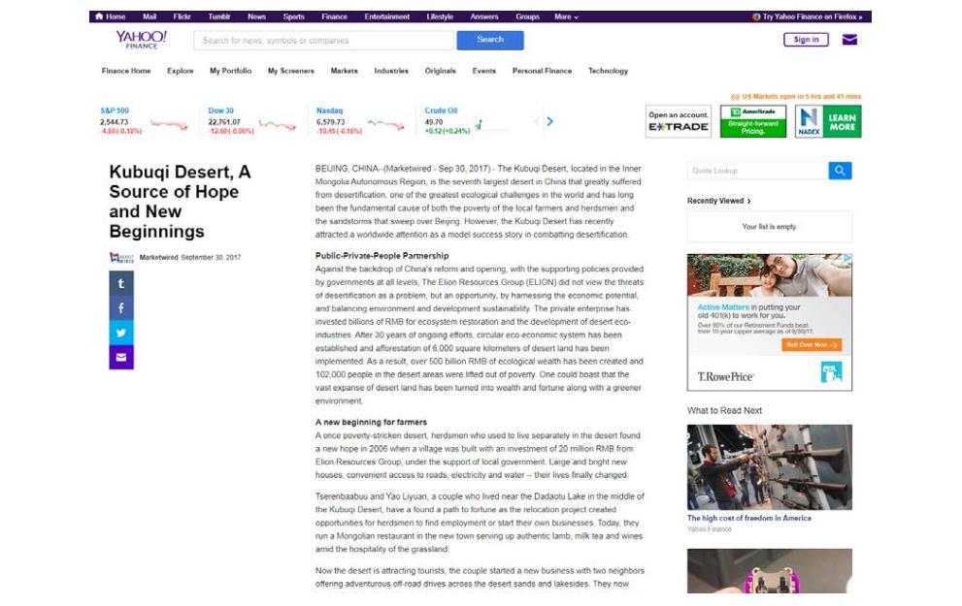This screenshot has height=606, width=962.
Task: Share the article via email icon
Action: point(121,357)
